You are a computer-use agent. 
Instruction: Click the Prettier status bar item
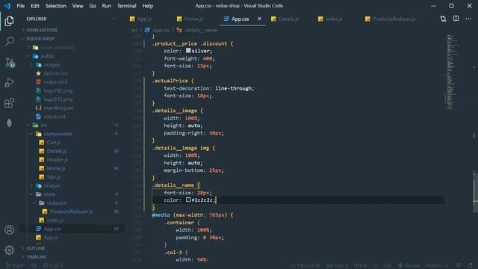(x=437, y=266)
